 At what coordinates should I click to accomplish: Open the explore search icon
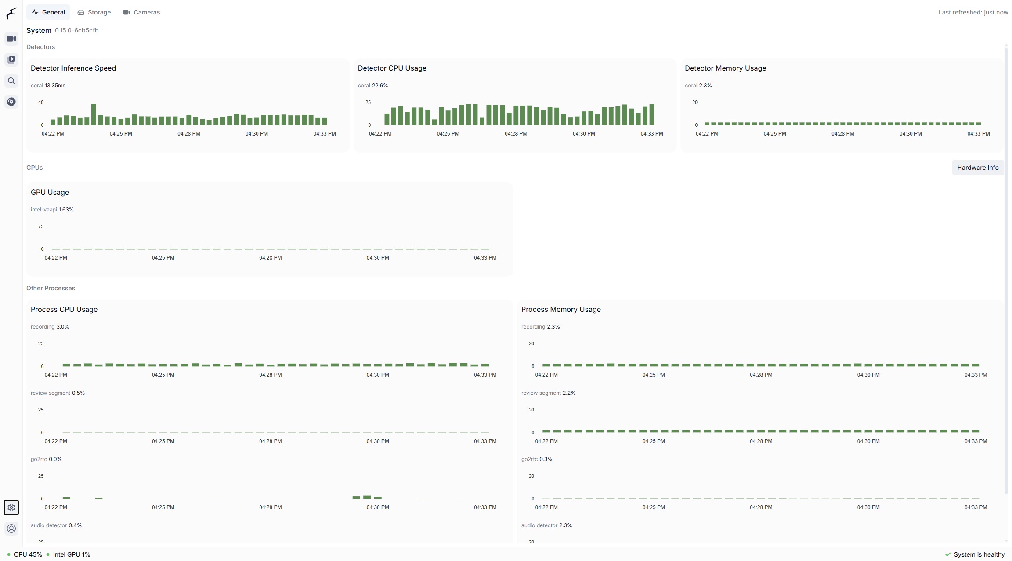click(x=11, y=81)
